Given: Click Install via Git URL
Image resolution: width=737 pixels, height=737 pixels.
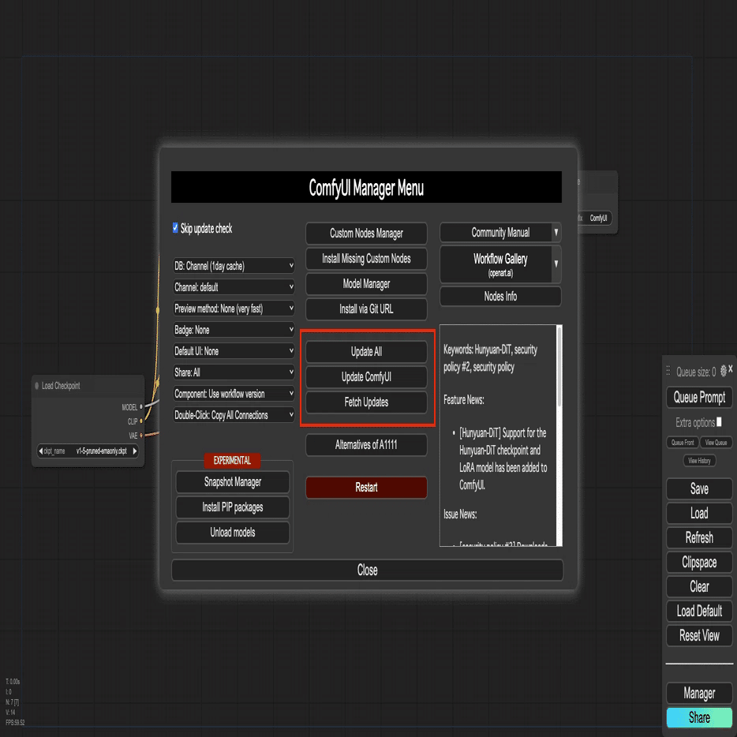Looking at the screenshot, I should click(x=366, y=309).
